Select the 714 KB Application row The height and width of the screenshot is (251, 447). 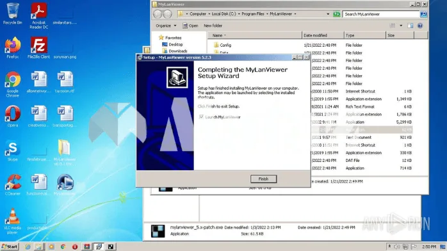(x=362, y=168)
